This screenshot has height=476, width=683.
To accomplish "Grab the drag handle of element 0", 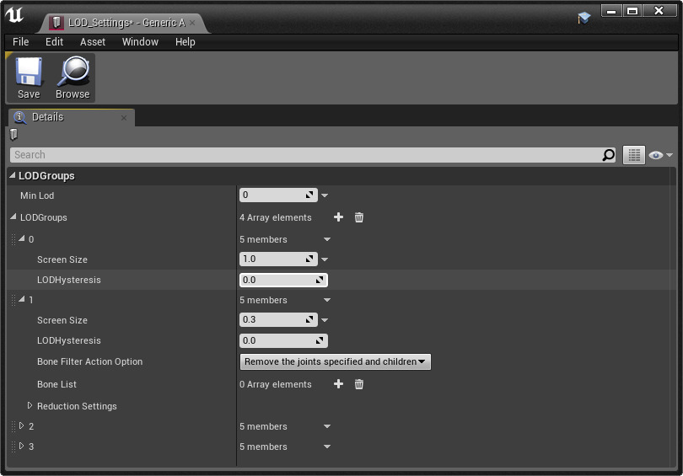I will 13,239.
